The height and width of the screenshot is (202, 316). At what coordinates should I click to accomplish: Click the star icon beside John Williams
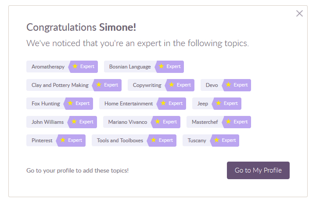coord(74,122)
